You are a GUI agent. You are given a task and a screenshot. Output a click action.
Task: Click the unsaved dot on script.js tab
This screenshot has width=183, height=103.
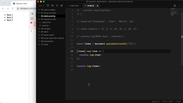98,6
